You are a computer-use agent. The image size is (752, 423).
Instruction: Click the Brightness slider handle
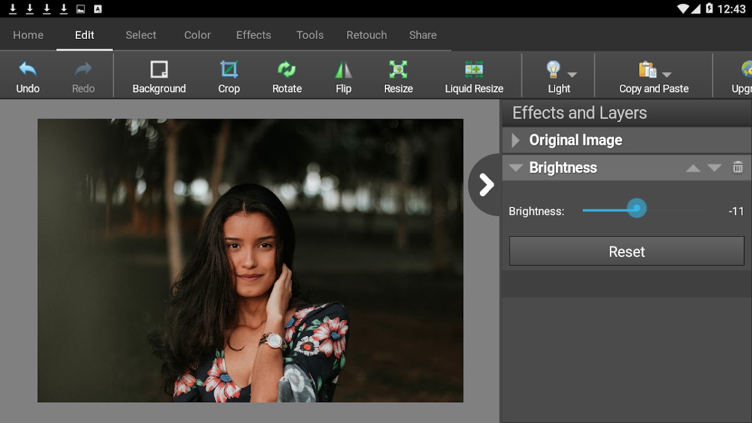point(637,209)
